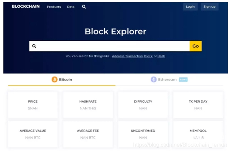The width and height of the screenshot is (230, 151).
Task: Follow the Hash link
Action: (161, 56)
